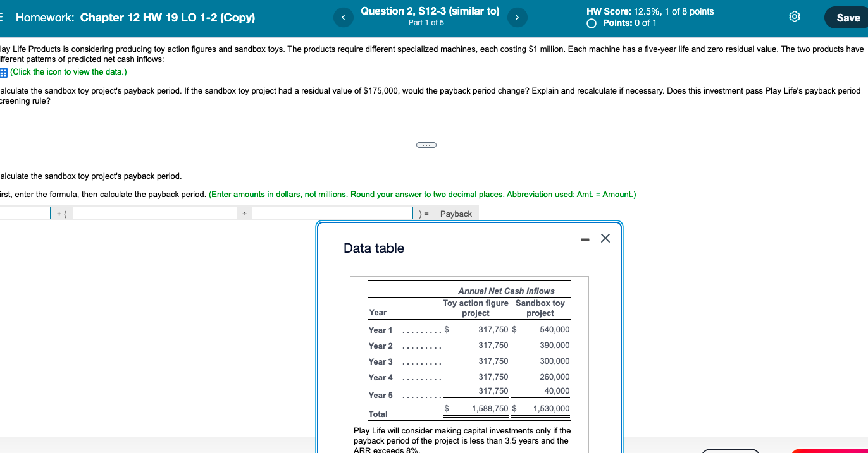The width and height of the screenshot is (868, 453).
Task: Go to previous question arrow
Action: [343, 18]
